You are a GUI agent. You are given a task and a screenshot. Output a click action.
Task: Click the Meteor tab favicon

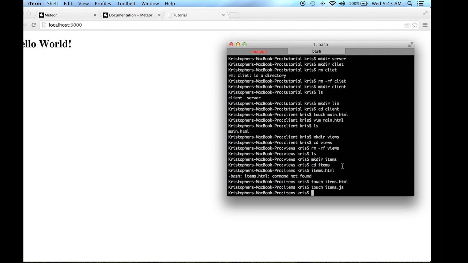point(41,15)
